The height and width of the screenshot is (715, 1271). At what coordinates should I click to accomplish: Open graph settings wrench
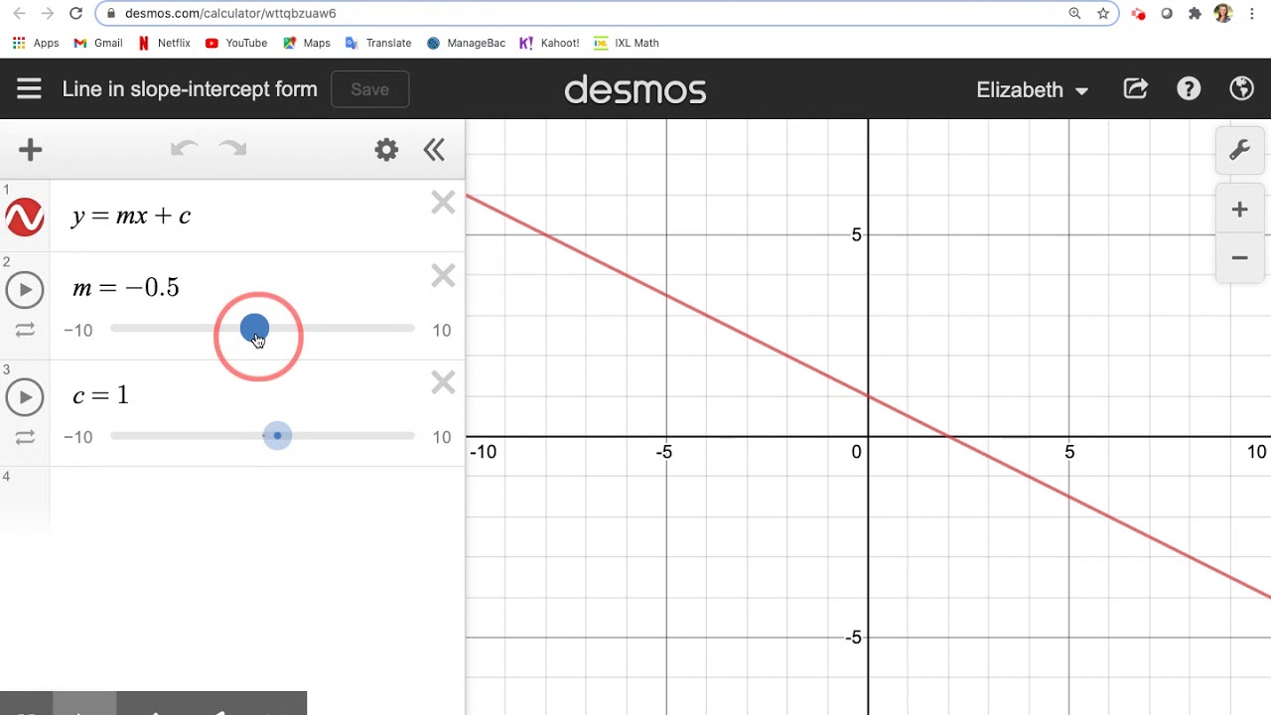coord(1239,151)
